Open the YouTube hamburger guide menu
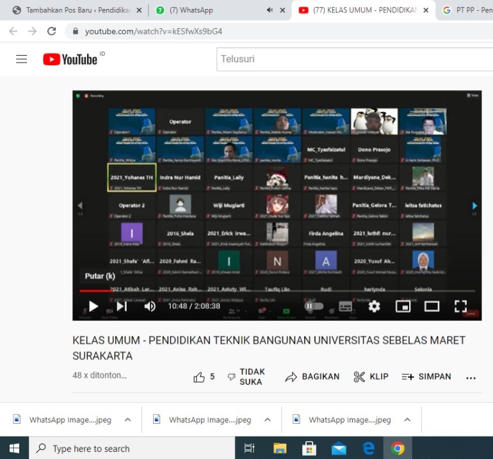The width and height of the screenshot is (493, 459). 22,59
